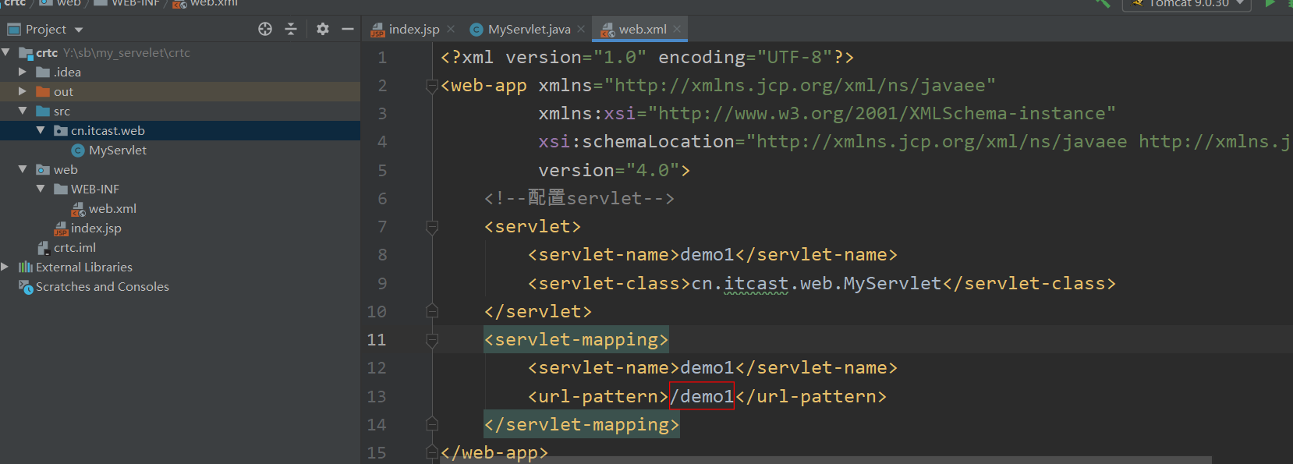
Task: Click the index.jsp tab file icon
Action: click(378, 30)
